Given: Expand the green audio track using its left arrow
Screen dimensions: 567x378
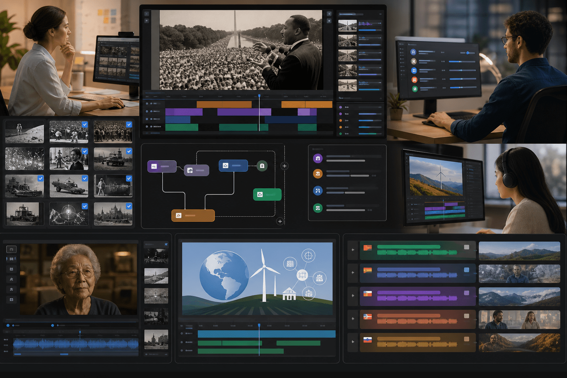Looking at the screenshot, I should 353,250.
